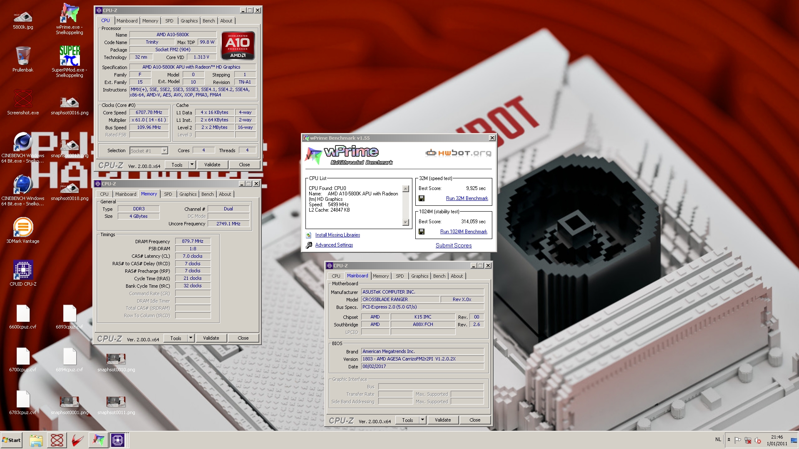This screenshot has height=449, width=799.
Task: Click the save icon for 32M best score
Action: pos(422,198)
